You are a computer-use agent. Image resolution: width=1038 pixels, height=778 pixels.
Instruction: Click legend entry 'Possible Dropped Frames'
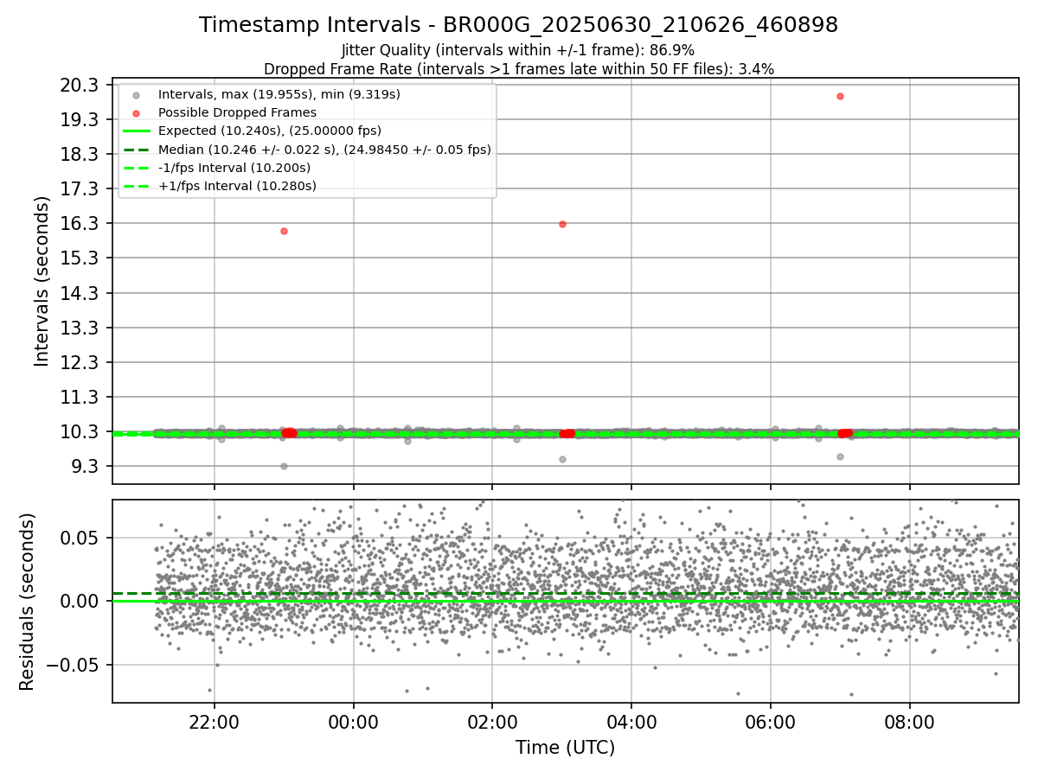[x=237, y=112]
